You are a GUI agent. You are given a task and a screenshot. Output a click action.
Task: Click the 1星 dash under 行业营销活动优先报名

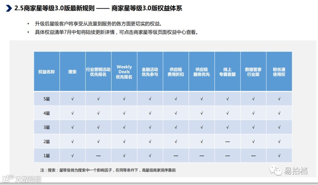[x=98, y=156]
